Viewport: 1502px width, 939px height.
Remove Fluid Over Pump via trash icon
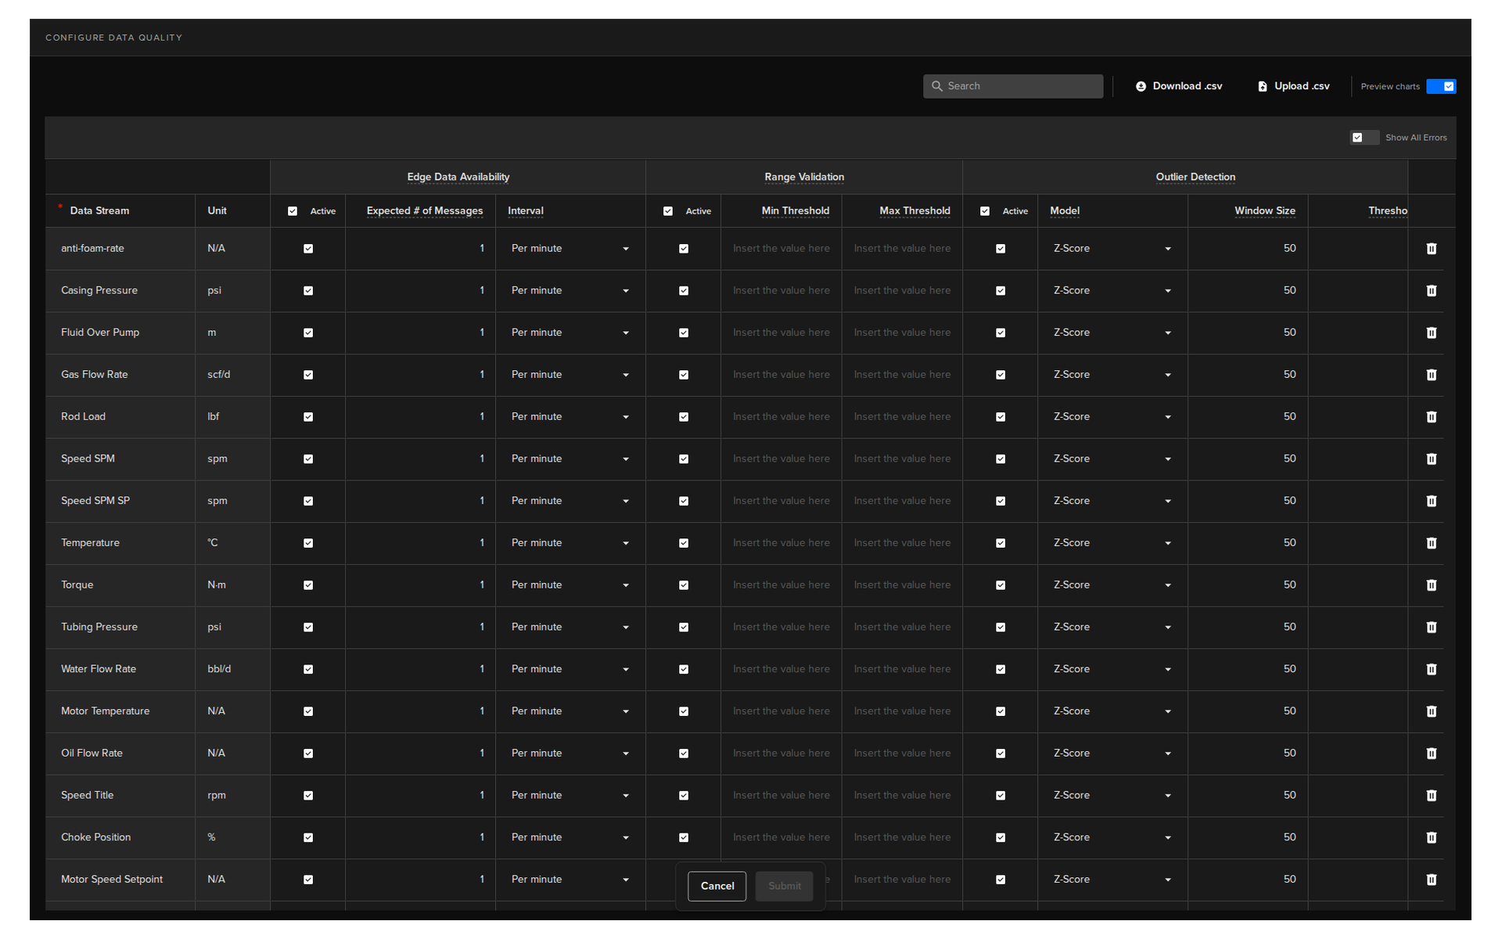coord(1431,333)
